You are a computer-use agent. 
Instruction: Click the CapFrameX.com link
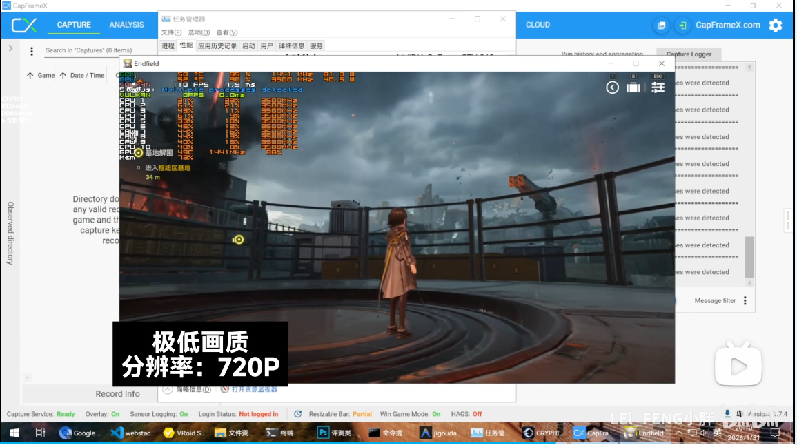[727, 25]
